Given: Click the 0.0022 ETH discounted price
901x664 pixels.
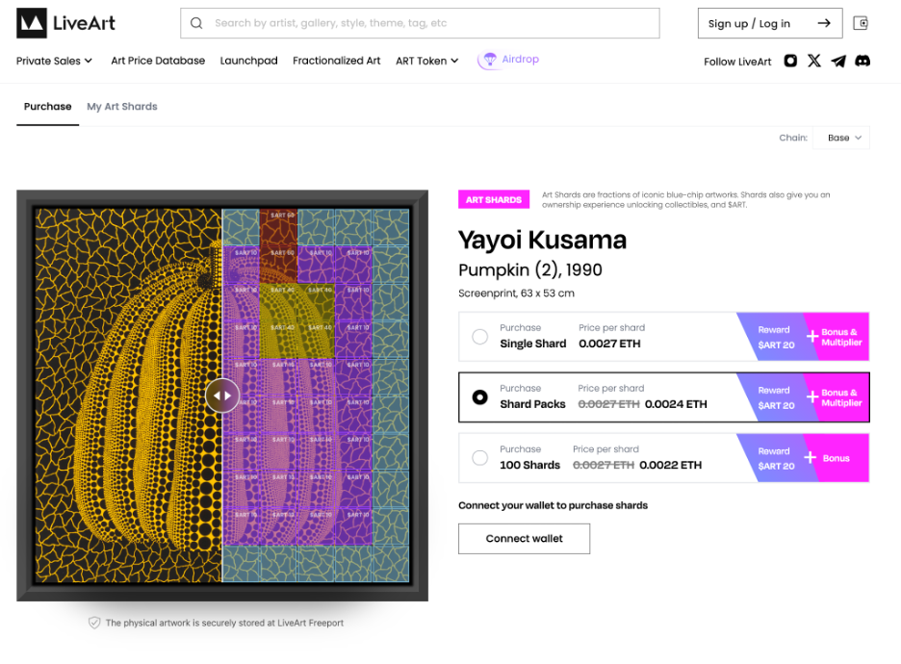Looking at the screenshot, I should pyautogui.click(x=671, y=465).
